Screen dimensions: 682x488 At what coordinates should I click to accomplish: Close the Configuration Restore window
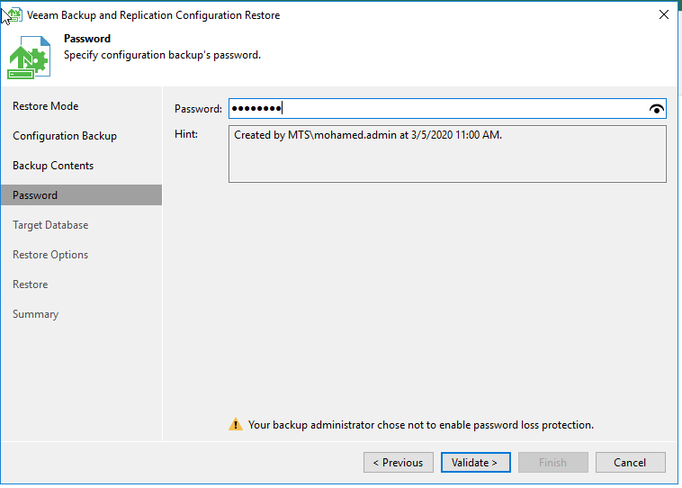tap(663, 15)
